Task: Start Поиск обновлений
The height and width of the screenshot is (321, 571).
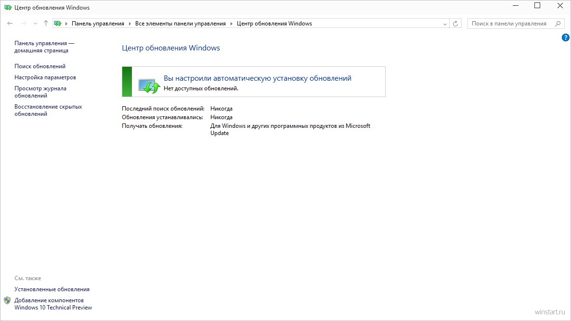Action: click(40, 66)
